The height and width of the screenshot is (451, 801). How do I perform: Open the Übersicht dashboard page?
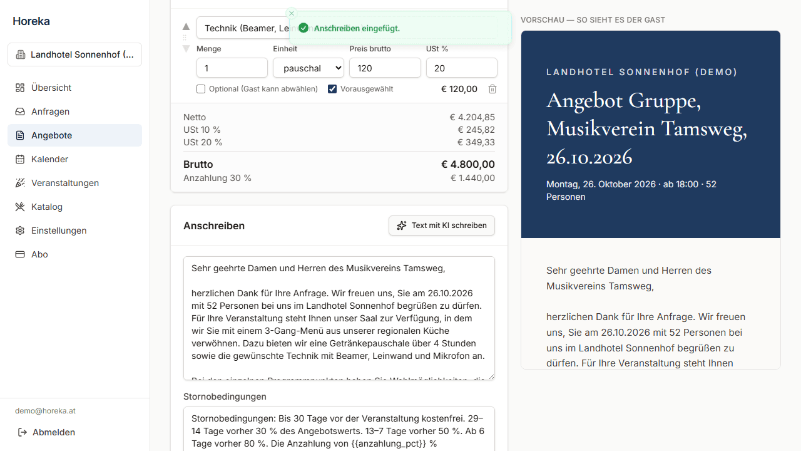(x=74, y=88)
